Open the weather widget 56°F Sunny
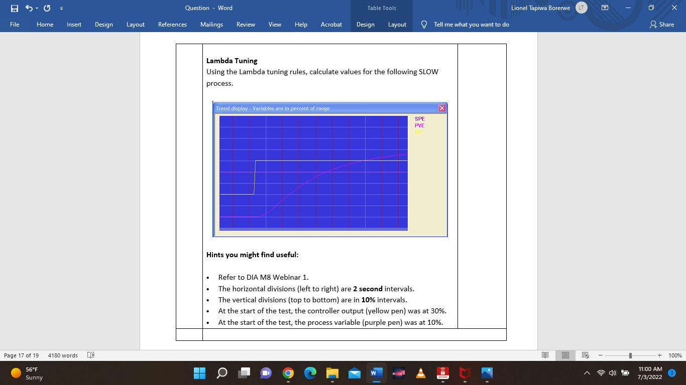The image size is (686, 385). coord(26,373)
